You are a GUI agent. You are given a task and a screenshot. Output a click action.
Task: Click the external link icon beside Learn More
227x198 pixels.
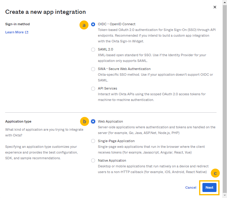[x=27, y=32]
